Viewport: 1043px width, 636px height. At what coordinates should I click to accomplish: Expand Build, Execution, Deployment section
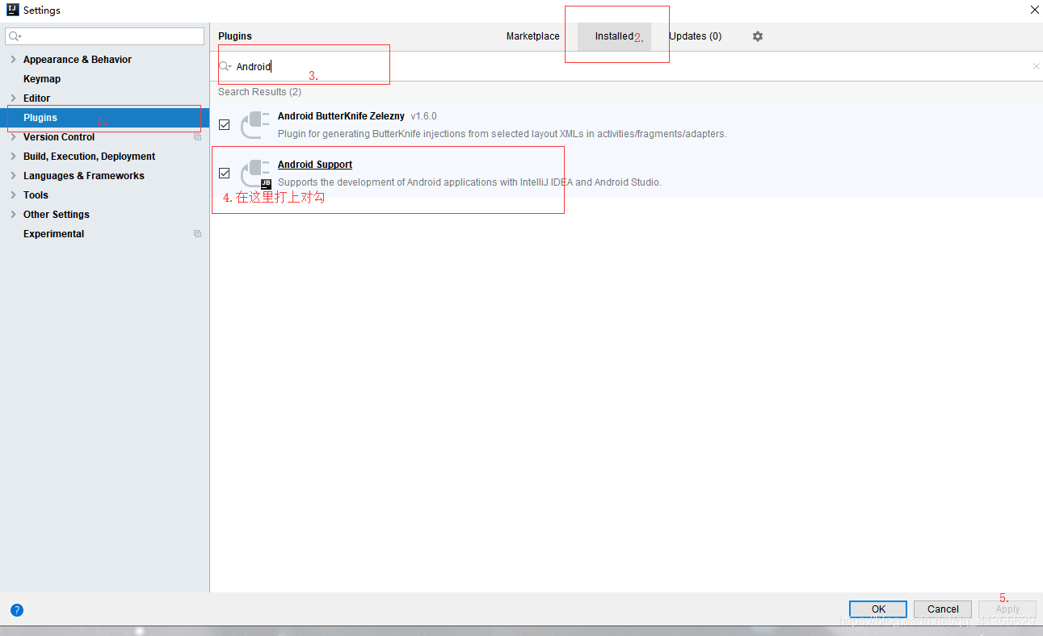point(13,157)
